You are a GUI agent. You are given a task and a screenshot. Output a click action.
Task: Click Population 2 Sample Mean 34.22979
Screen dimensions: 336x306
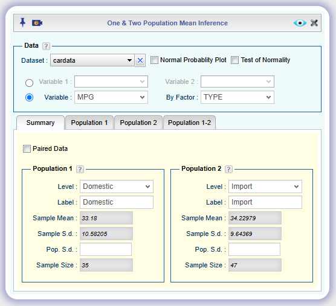tap(255, 218)
